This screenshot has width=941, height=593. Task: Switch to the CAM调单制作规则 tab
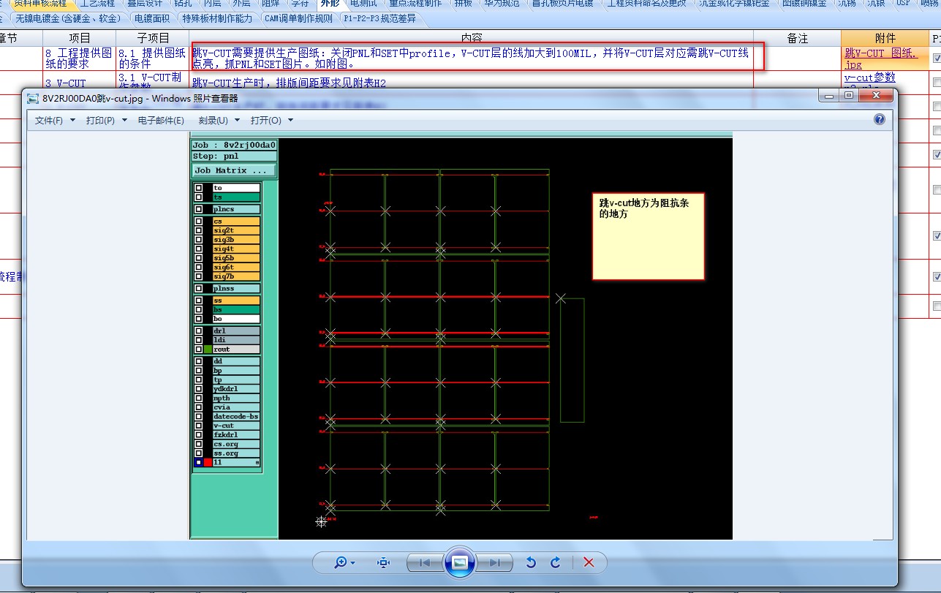click(x=298, y=18)
